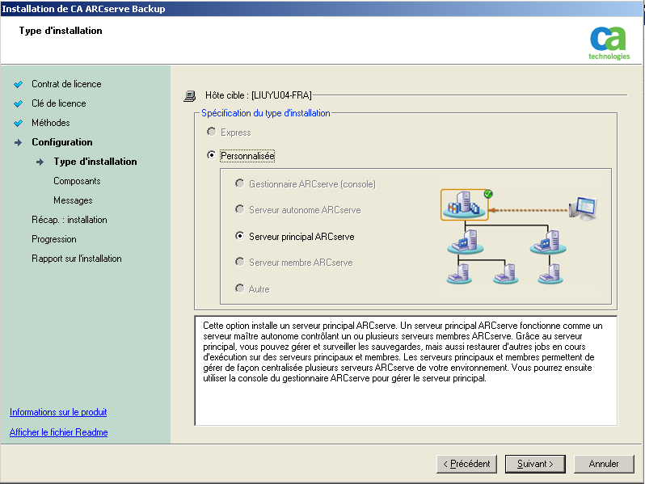Viewport: 645px width, 484px height.
Task: Choose Serveur membre ARCserve option
Action: (x=239, y=262)
